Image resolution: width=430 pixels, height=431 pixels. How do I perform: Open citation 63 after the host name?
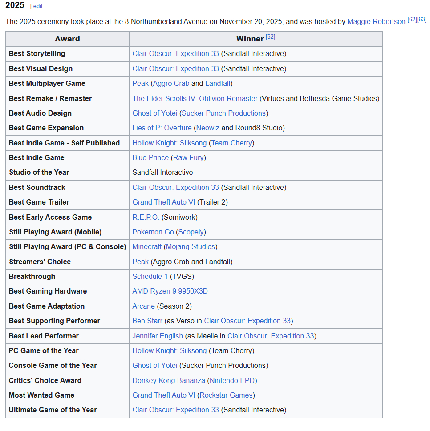click(422, 20)
